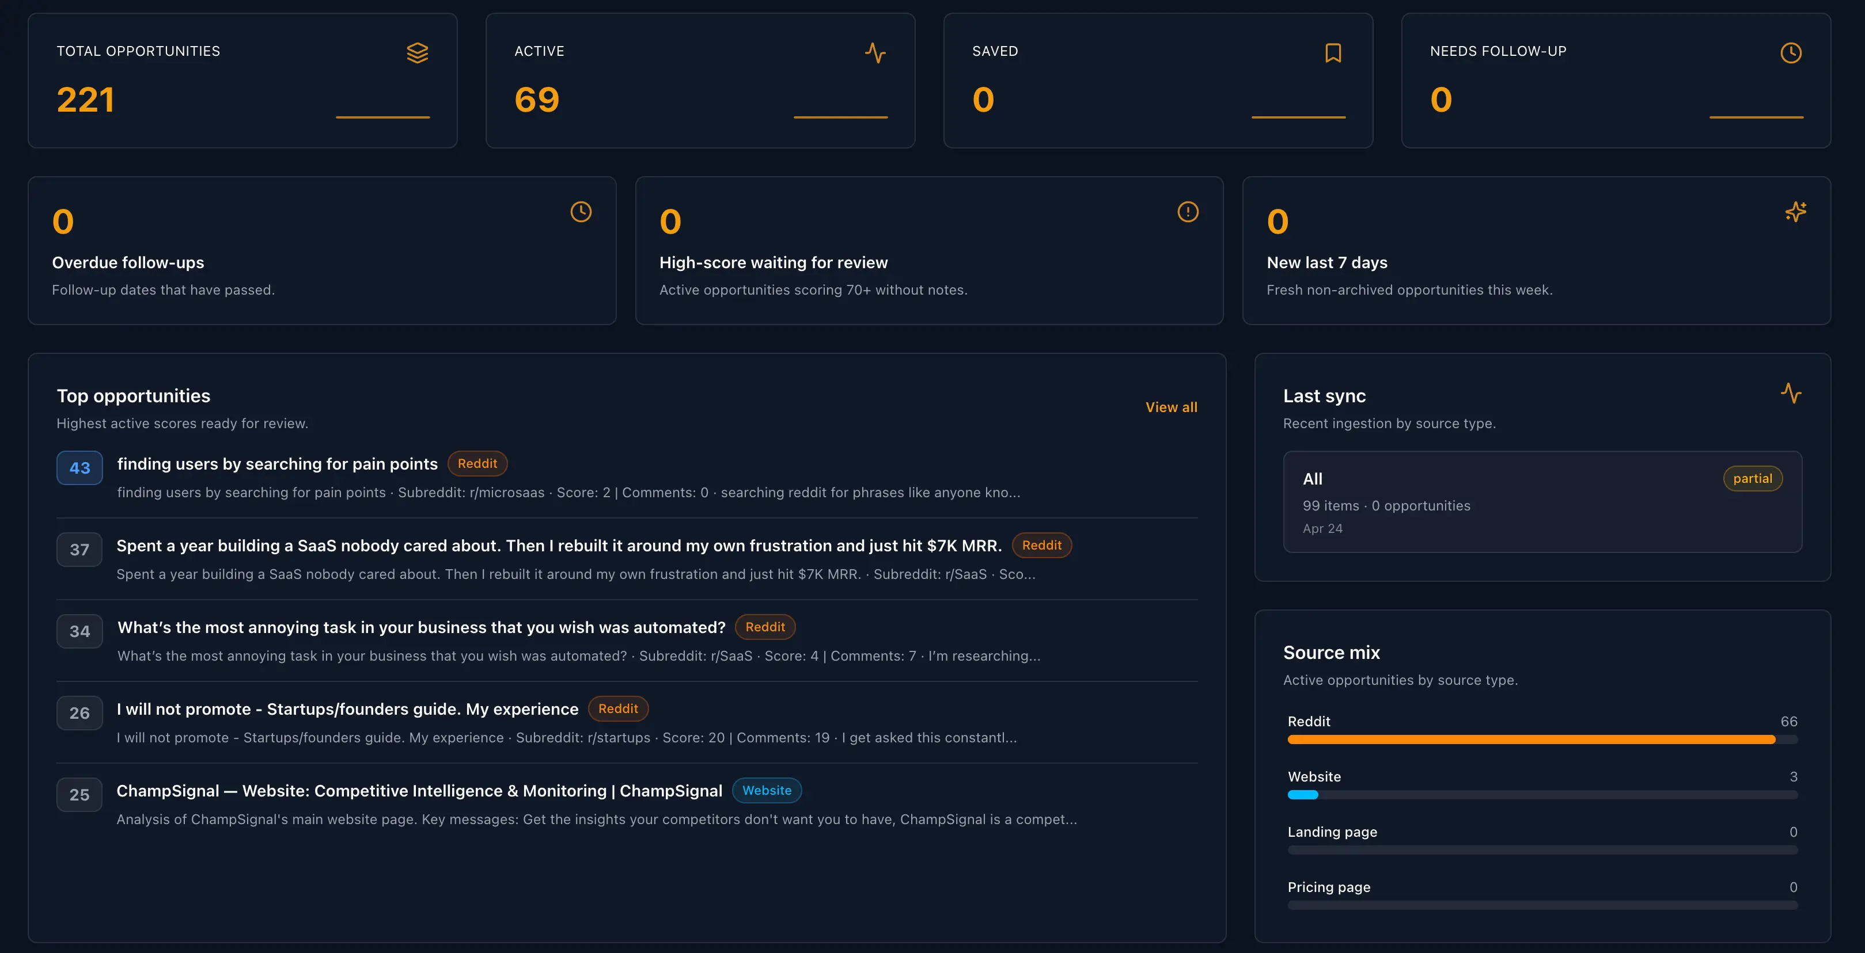Open the ChampSignal website opportunity
This screenshot has width=1865, height=953.
[x=419, y=791]
